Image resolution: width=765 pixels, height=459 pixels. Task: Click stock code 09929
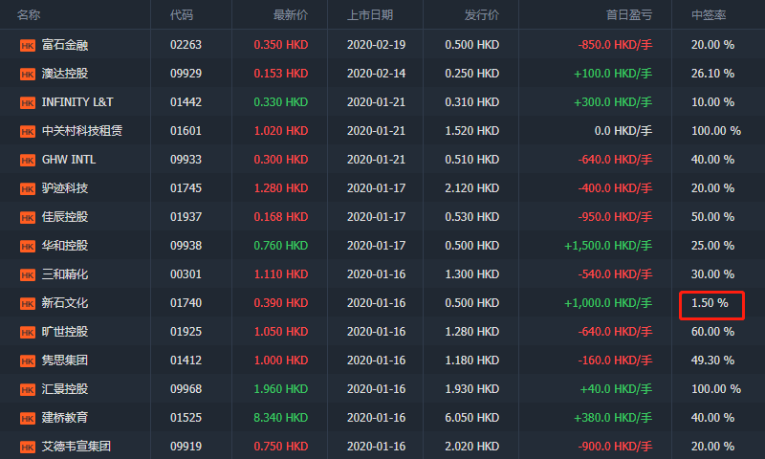pyautogui.click(x=186, y=74)
